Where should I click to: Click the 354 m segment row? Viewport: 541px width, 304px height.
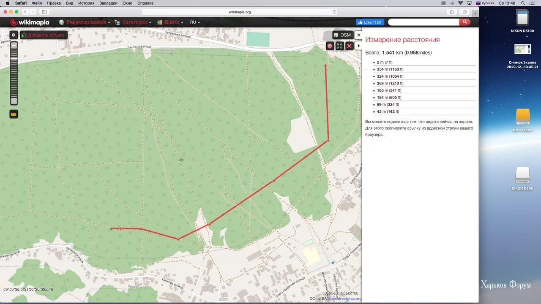point(424,69)
